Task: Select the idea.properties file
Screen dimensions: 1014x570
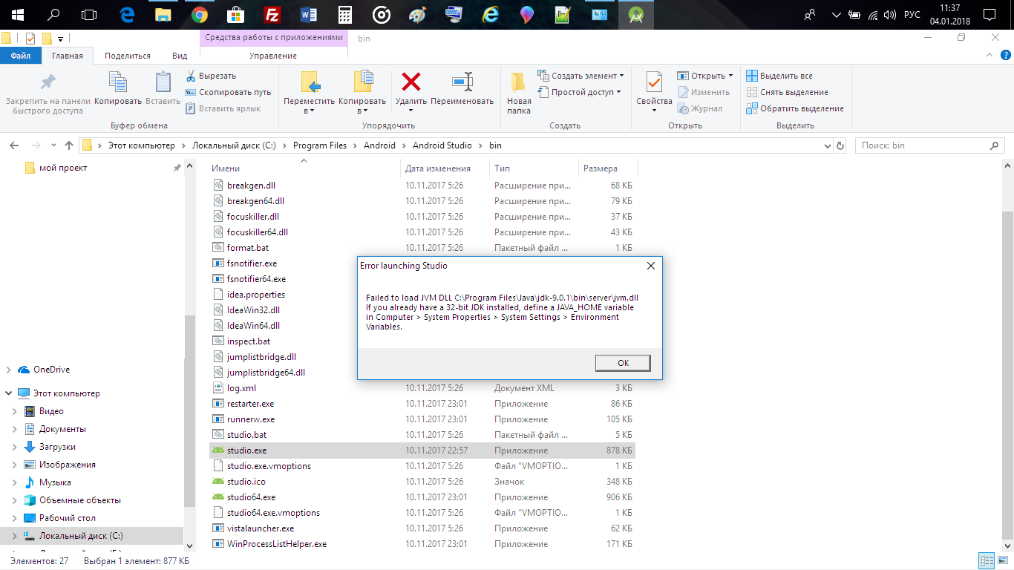Action: 255,295
